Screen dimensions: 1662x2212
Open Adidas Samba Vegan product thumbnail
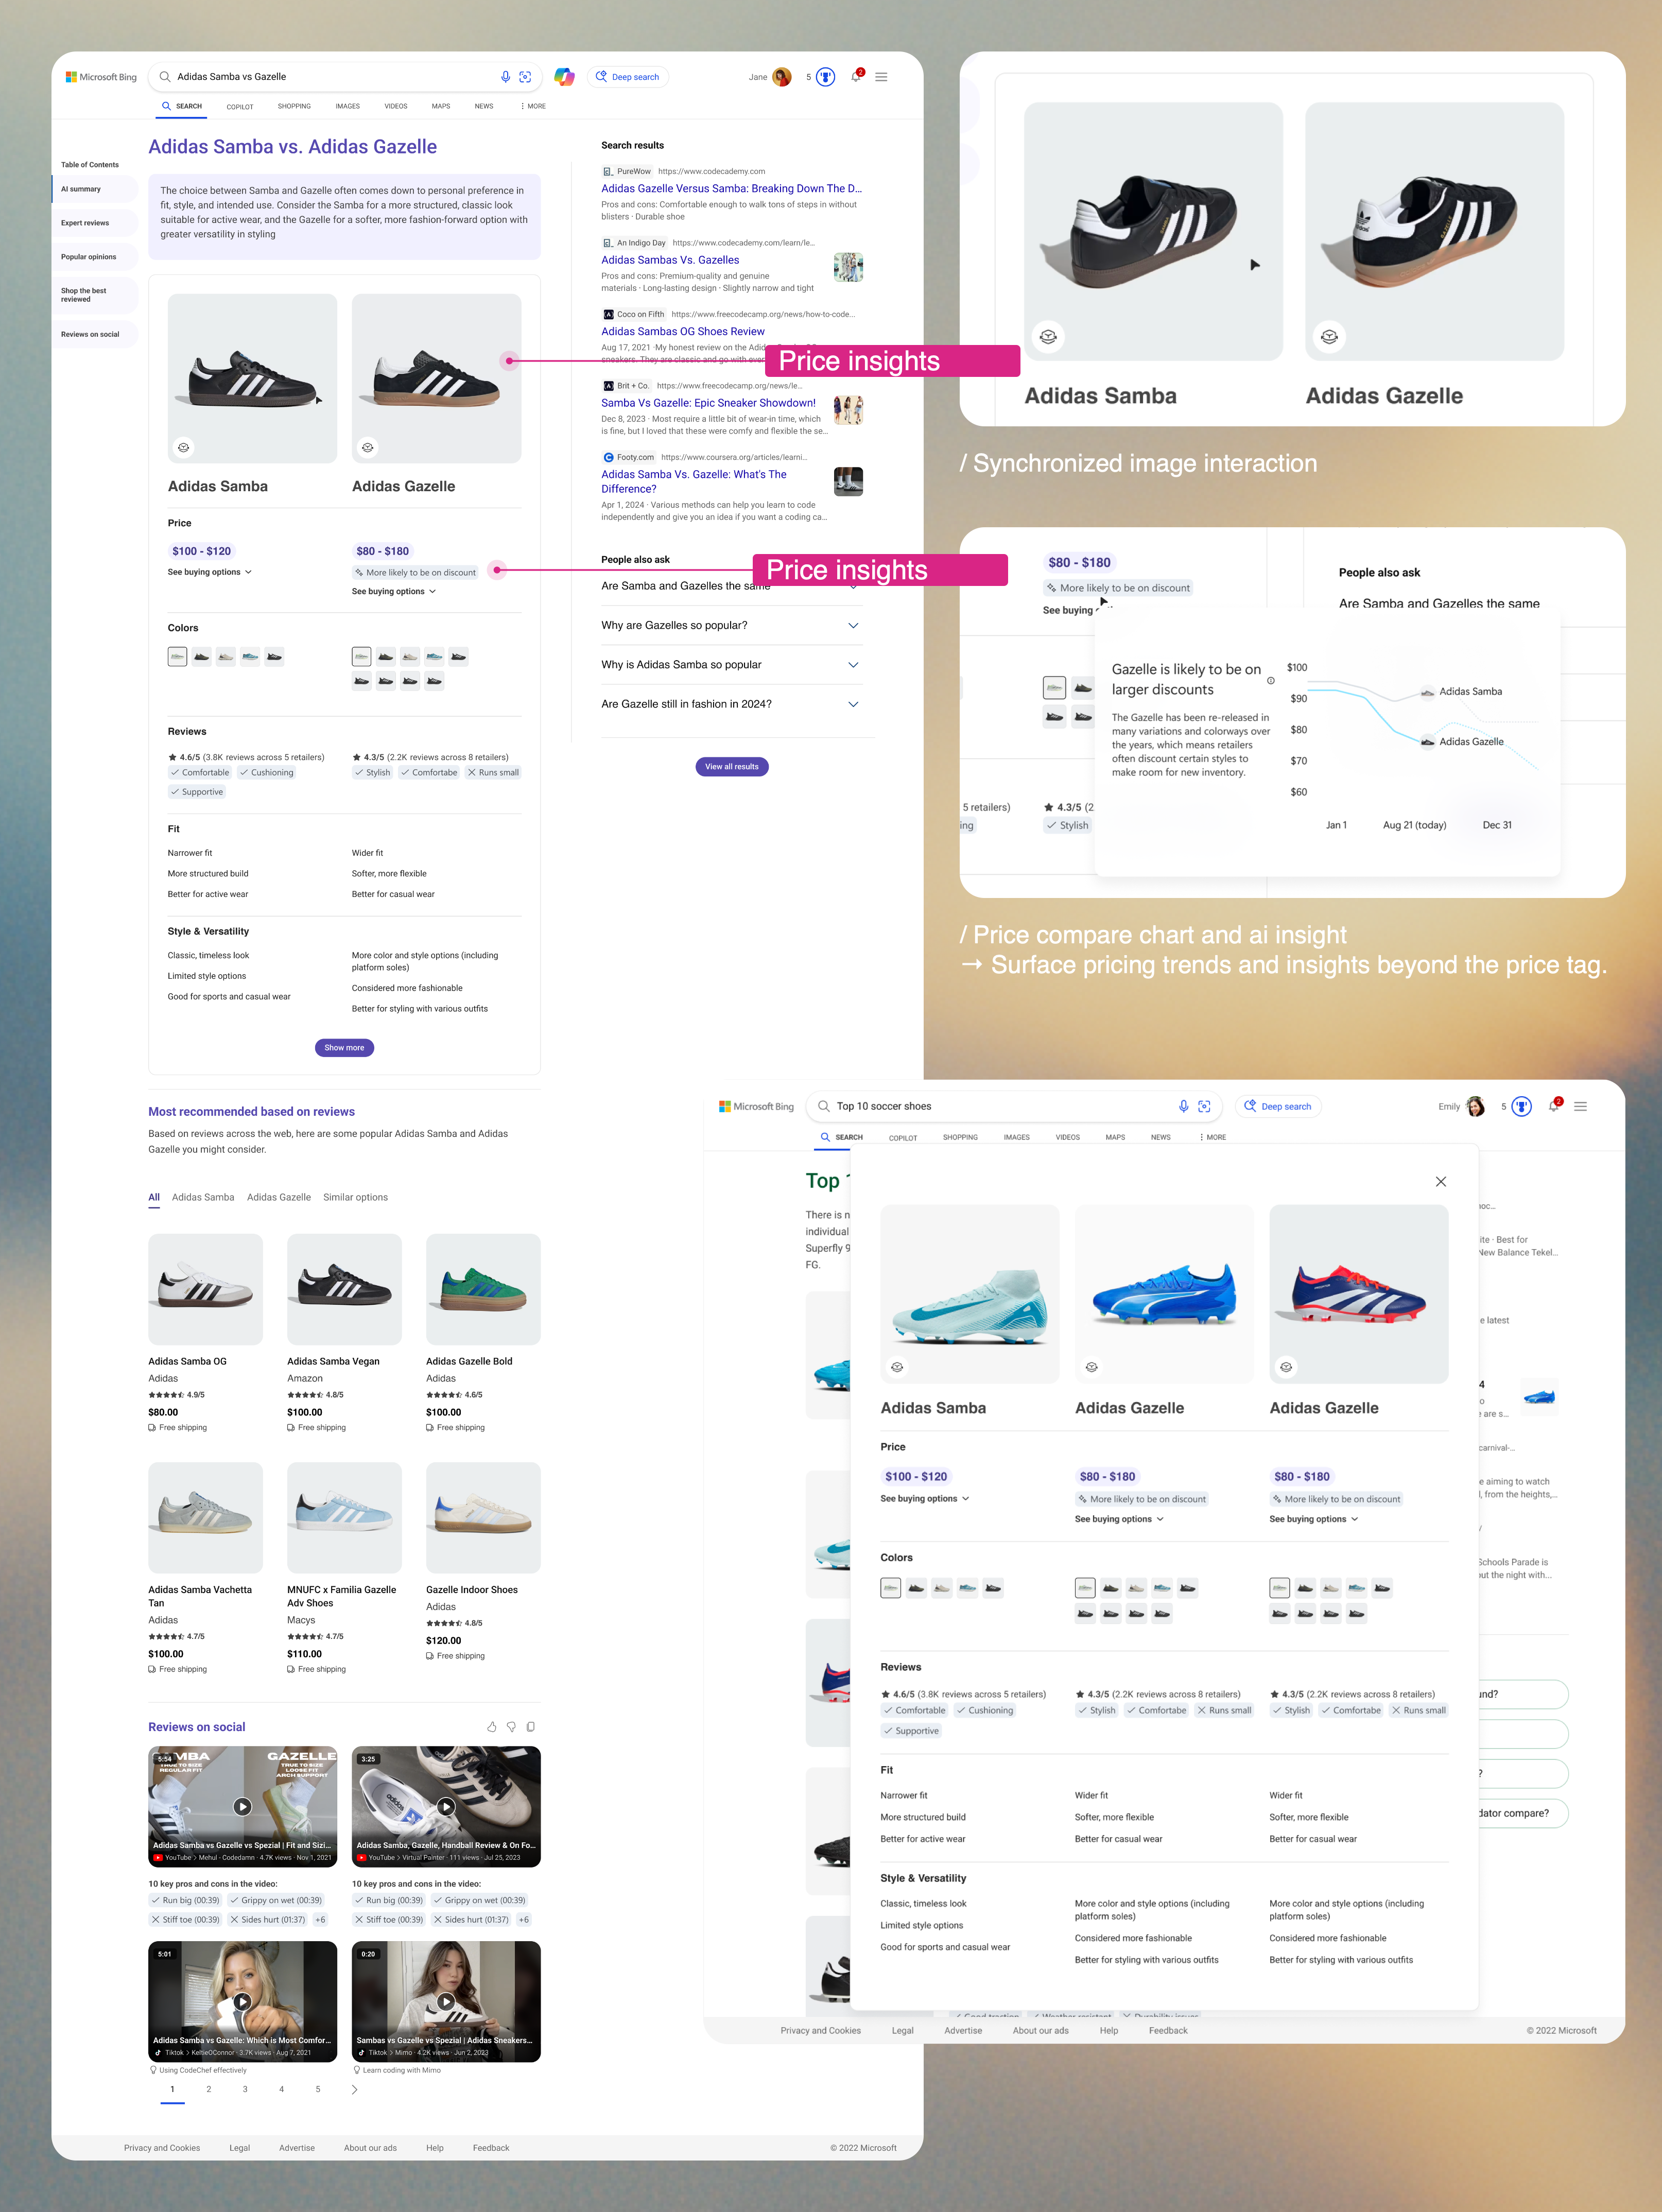point(344,1289)
